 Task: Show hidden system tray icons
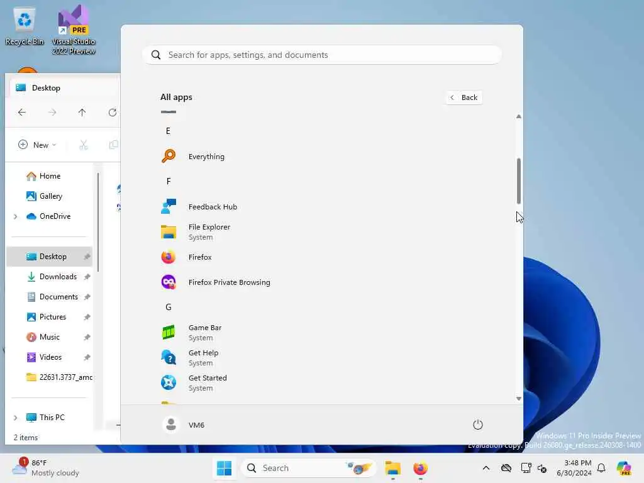(486, 468)
